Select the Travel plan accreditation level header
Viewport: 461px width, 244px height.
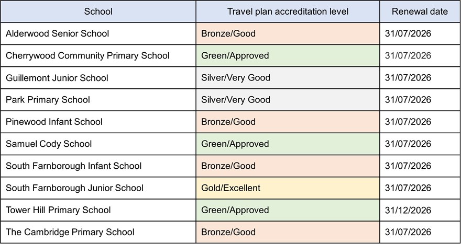pyautogui.click(x=288, y=11)
